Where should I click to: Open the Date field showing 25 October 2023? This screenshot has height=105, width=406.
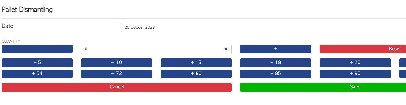coord(264,28)
